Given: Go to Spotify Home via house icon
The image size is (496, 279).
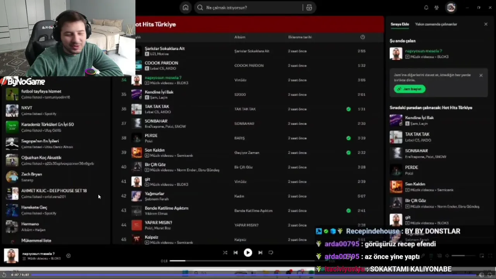Looking at the screenshot, I should click(x=186, y=8).
